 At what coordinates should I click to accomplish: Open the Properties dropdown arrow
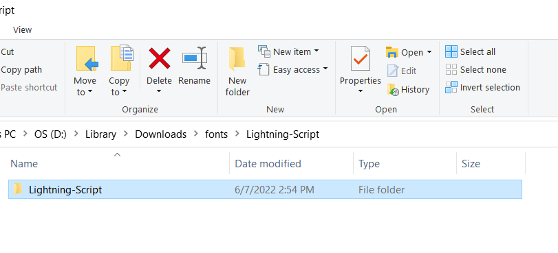[x=360, y=91]
